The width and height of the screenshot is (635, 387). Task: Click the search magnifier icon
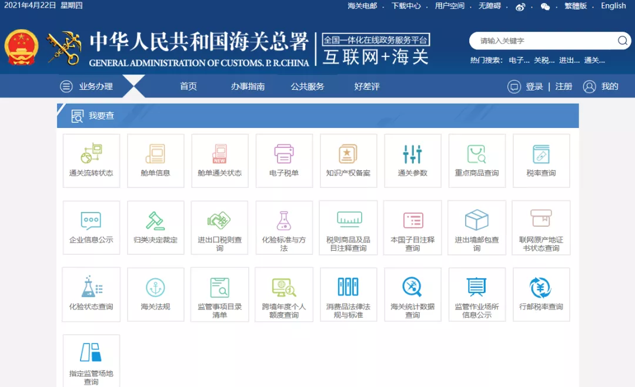(x=623, y=41)
